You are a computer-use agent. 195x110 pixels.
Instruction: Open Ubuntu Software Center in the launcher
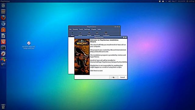tap(3, 30)
